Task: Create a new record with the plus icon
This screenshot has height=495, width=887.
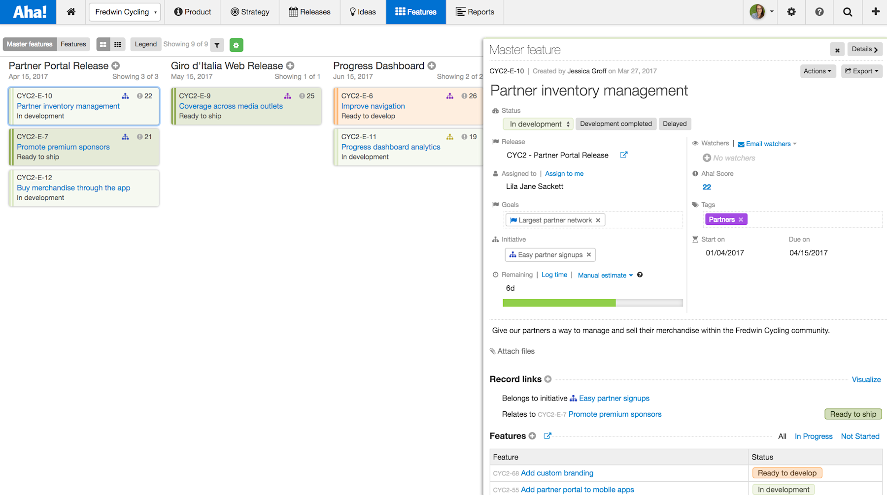Action: click(875, 11)
